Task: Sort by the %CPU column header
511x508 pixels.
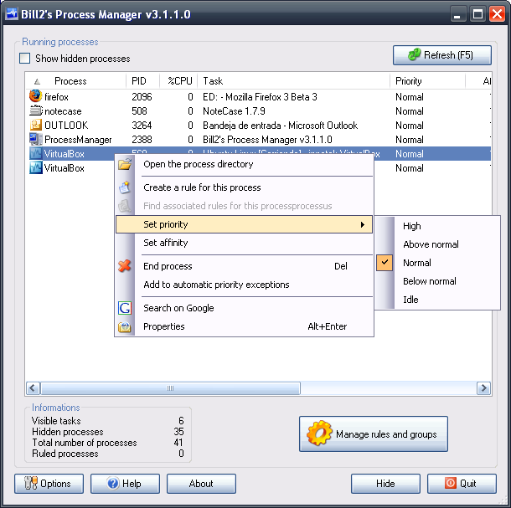Action: [x=178, y=80]
